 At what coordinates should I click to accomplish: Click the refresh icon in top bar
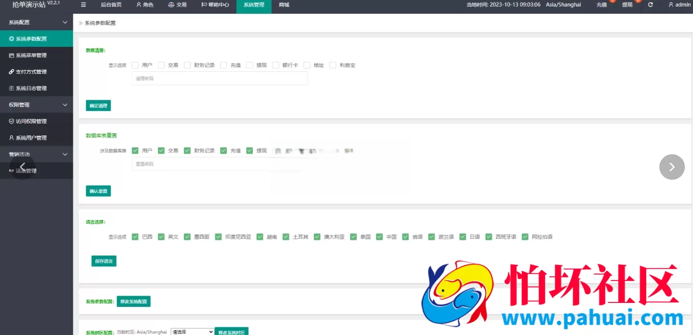[650, 5]
